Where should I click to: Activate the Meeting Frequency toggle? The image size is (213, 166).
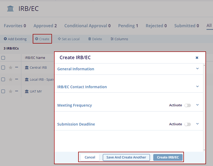[187, 105]
